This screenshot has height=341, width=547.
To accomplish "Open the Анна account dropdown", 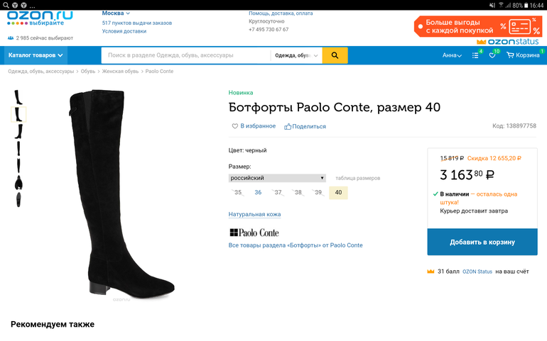I will click(452, 55).
